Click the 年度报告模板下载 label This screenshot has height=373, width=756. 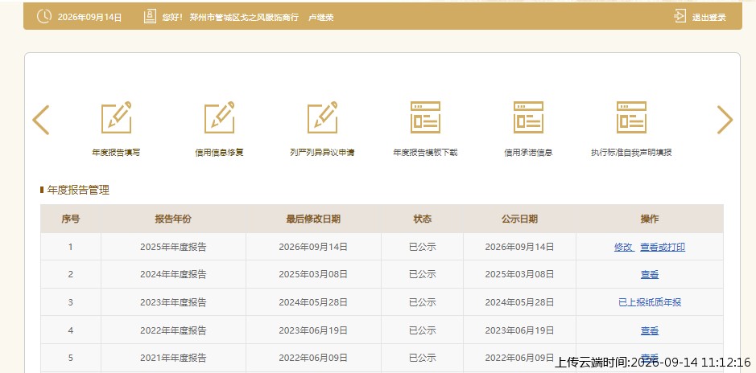point(425,153)
